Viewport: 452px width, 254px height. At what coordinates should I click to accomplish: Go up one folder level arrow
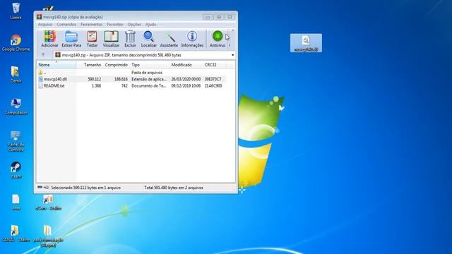coord(43,55)
